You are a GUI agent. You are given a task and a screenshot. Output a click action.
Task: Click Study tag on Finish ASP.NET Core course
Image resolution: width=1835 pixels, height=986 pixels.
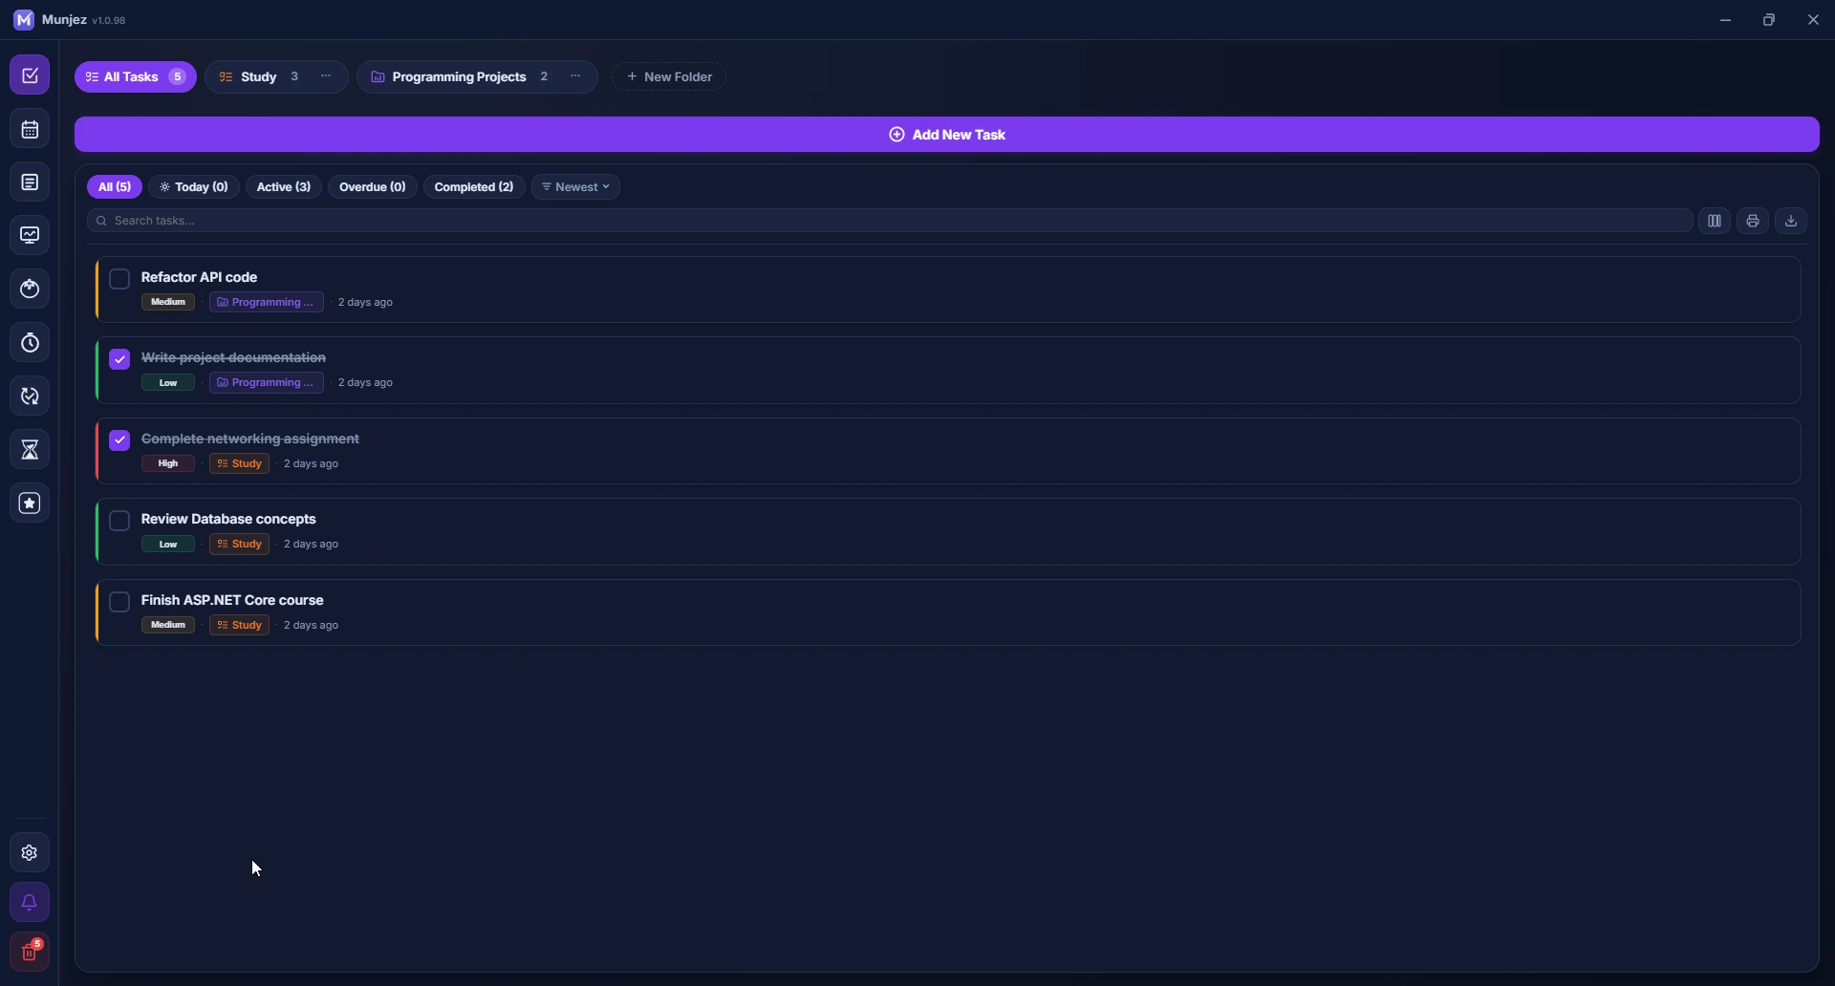tap(240, 626)
